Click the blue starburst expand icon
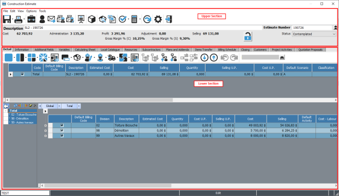Viewport: 339px width, 196px height. [43, 58]
